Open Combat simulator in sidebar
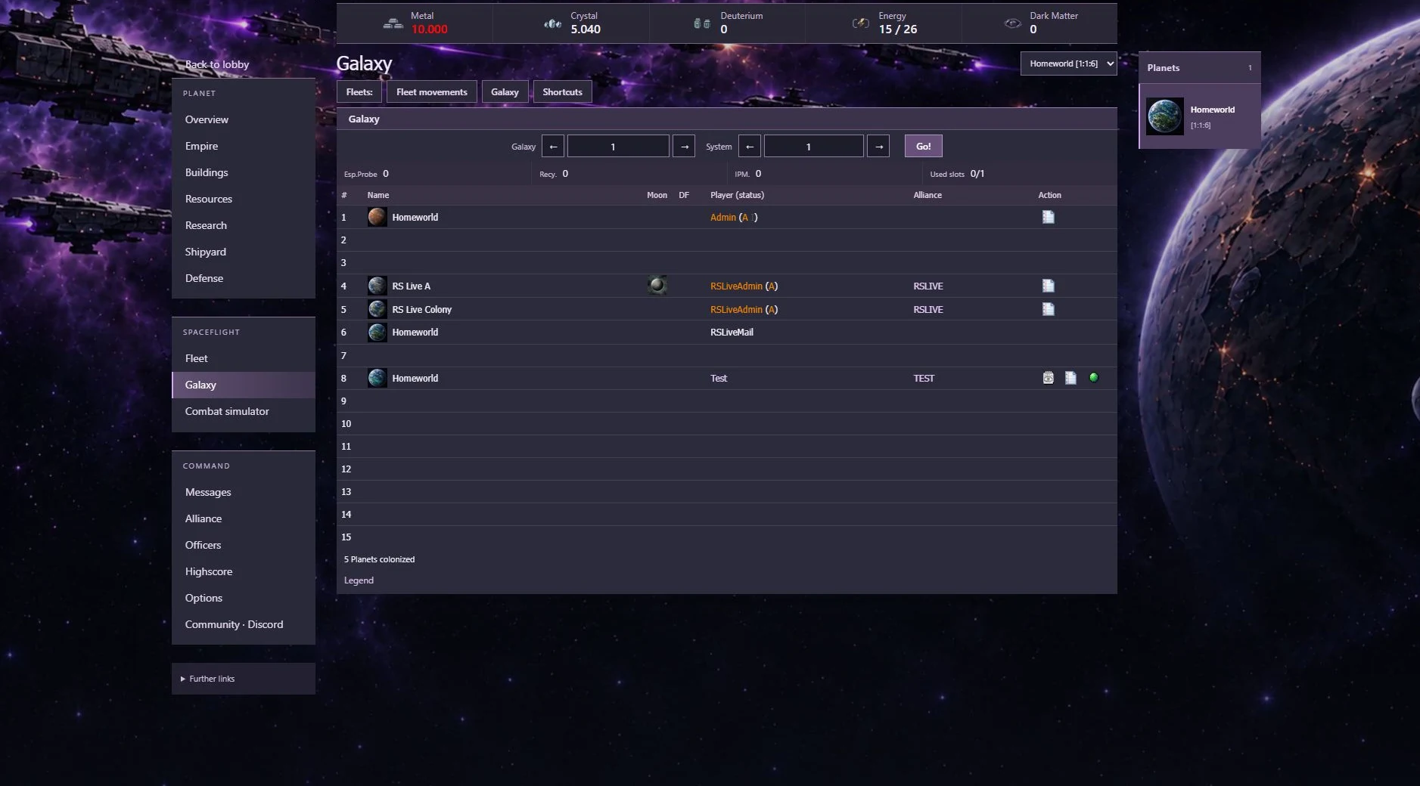Screen dimensions: 1420x786 (x=243, y=411)
